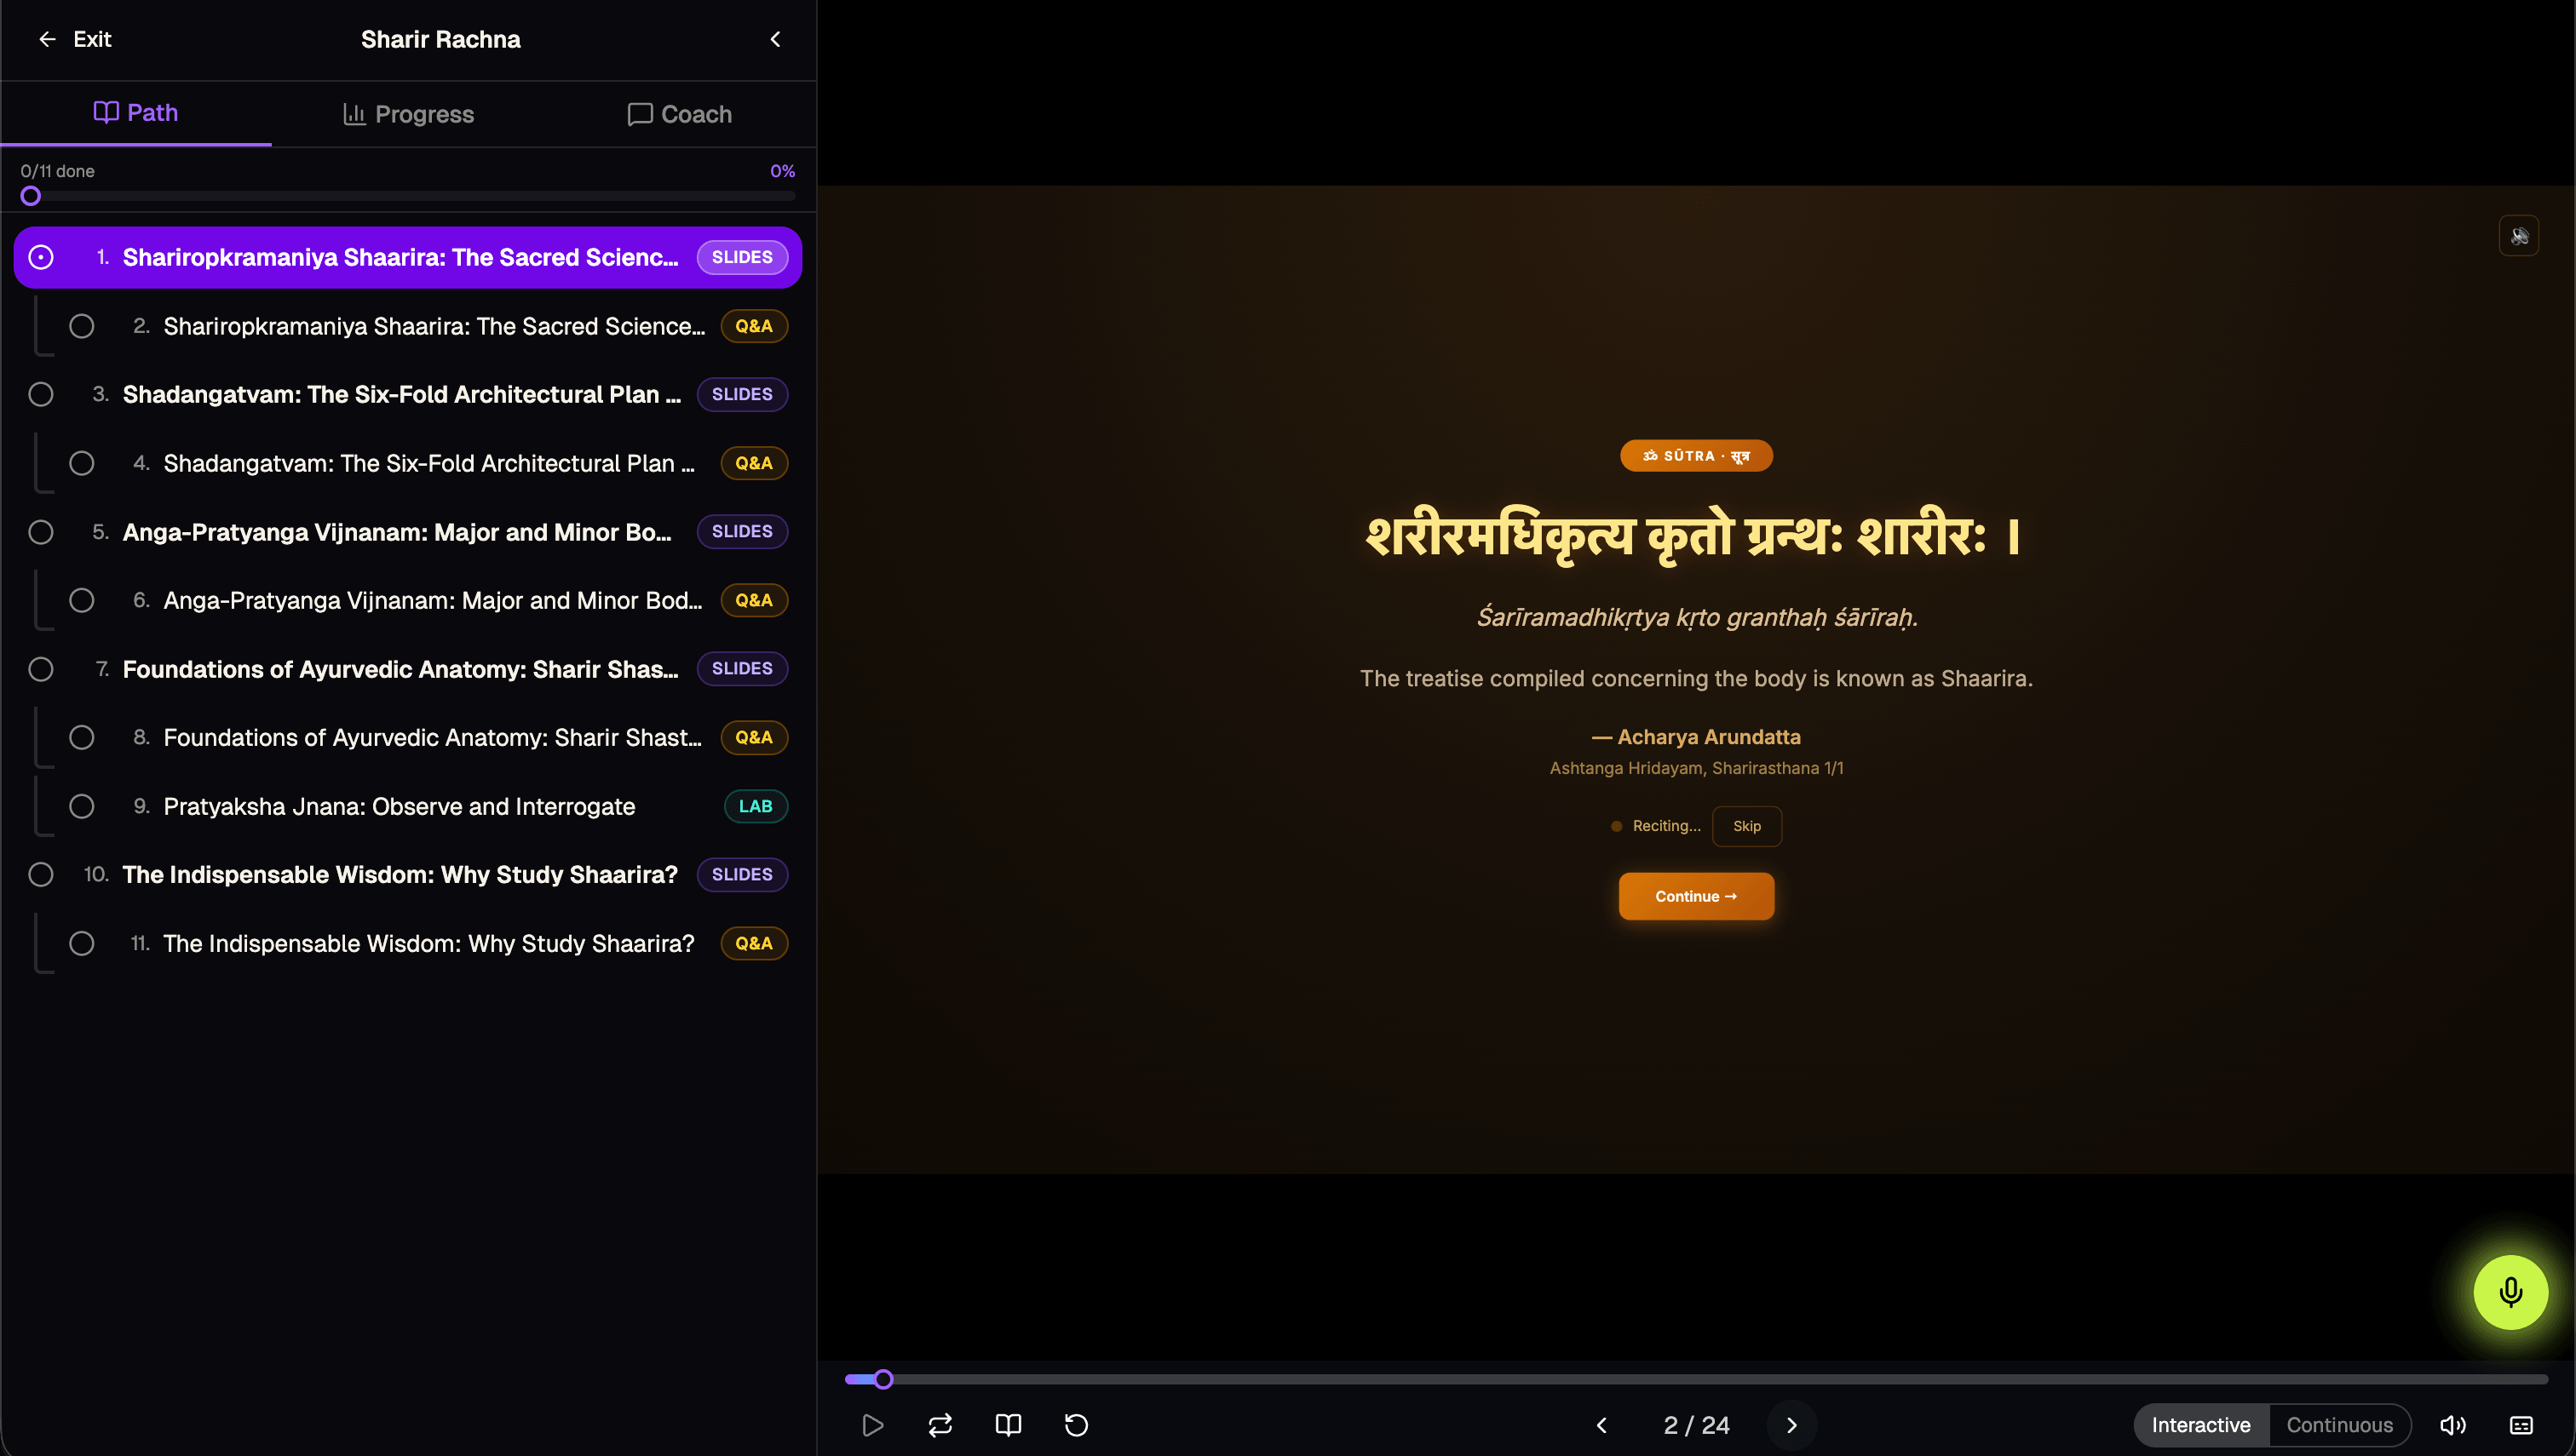Open lesson 3 Shadangatvam slides

pyautogui.click(x=408, y=394)
